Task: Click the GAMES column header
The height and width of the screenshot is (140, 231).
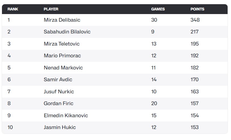Action: (x=158, y=9)
